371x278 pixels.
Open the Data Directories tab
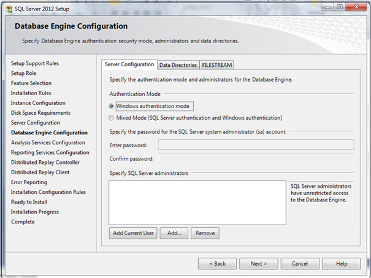click(178, 65)
